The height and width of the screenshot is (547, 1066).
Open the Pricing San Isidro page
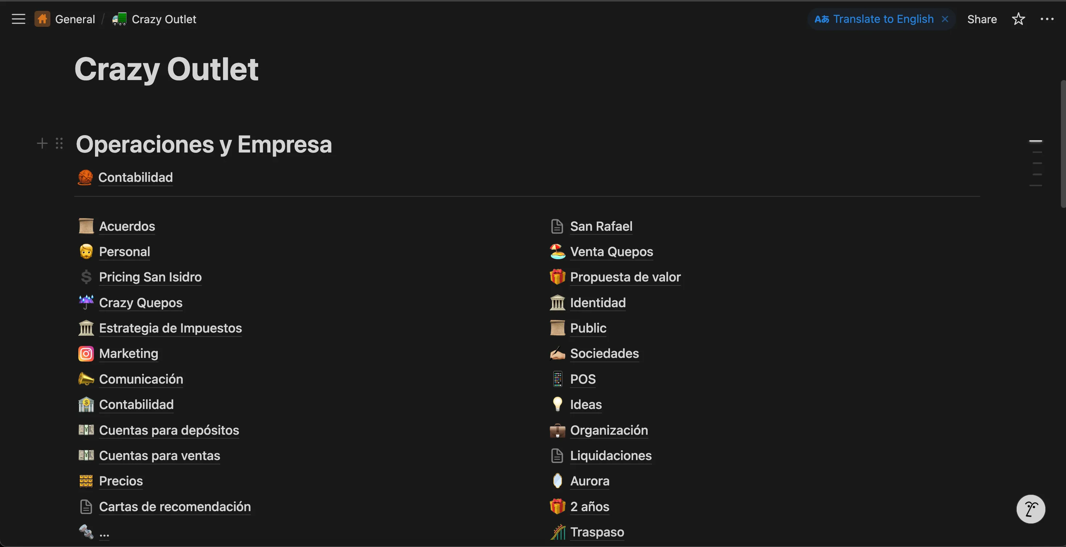coord(150,277)
